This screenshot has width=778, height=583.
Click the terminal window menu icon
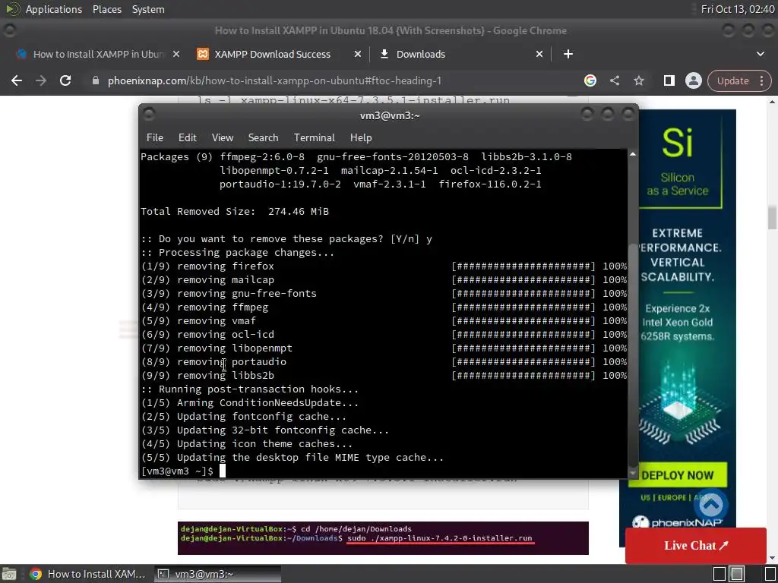149,115
